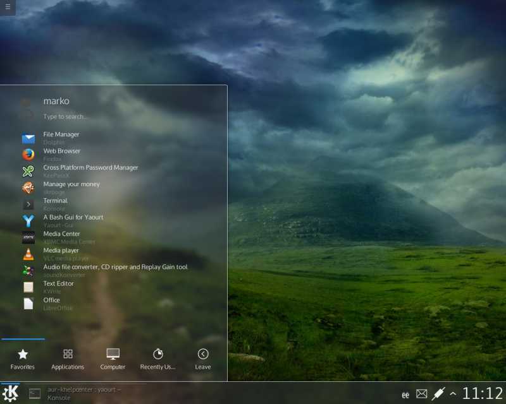506x404 pixels.
Task: Select 'Audio file converter, CD ripper' entry
Action: pyautogui.click(x=115, y=267)
